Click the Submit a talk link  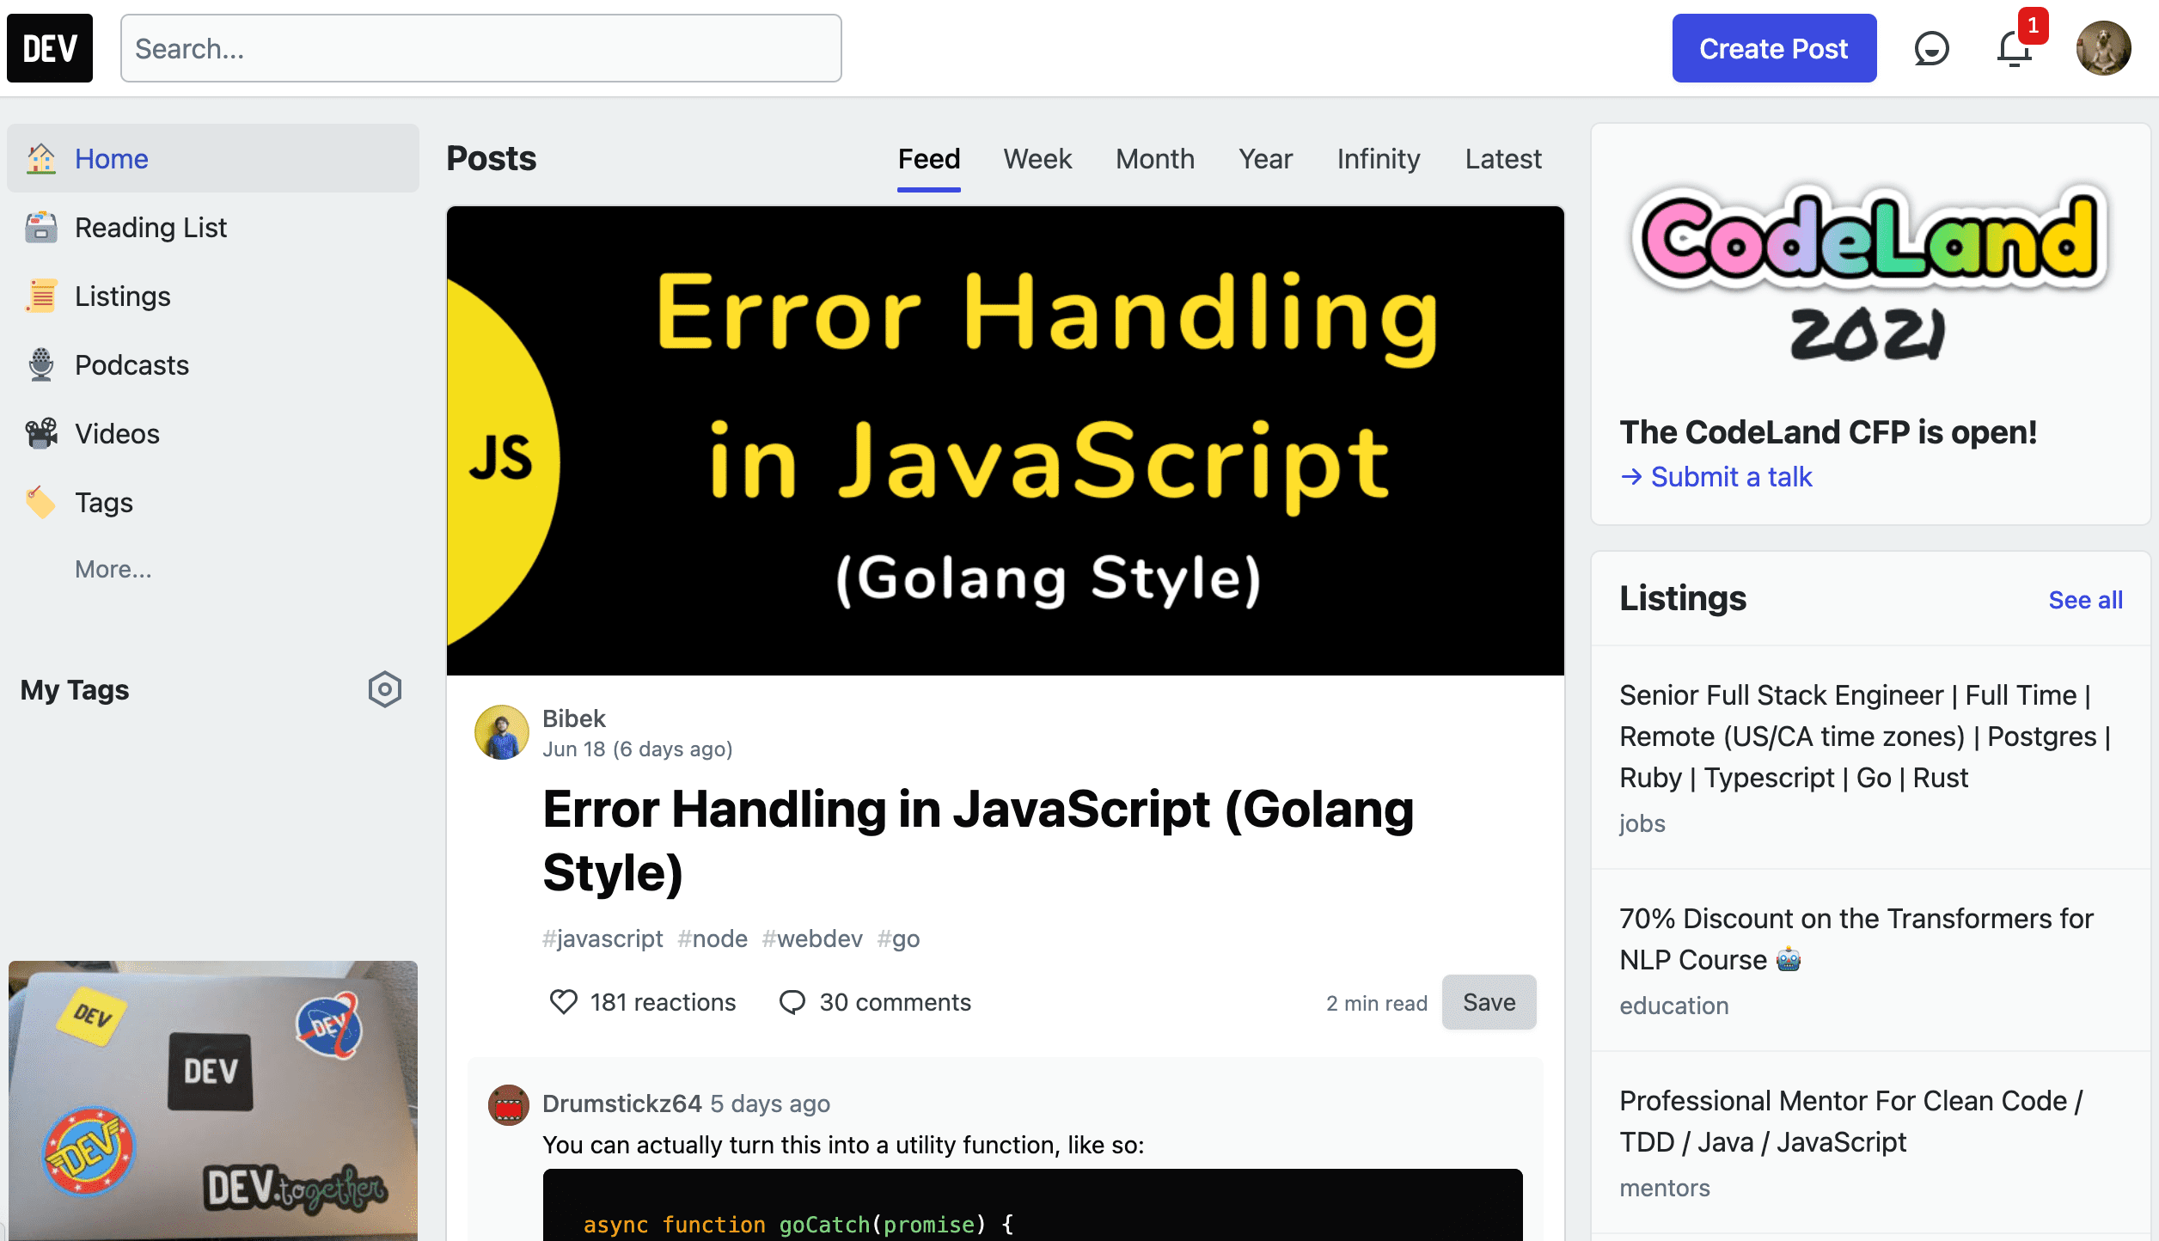1730,477
